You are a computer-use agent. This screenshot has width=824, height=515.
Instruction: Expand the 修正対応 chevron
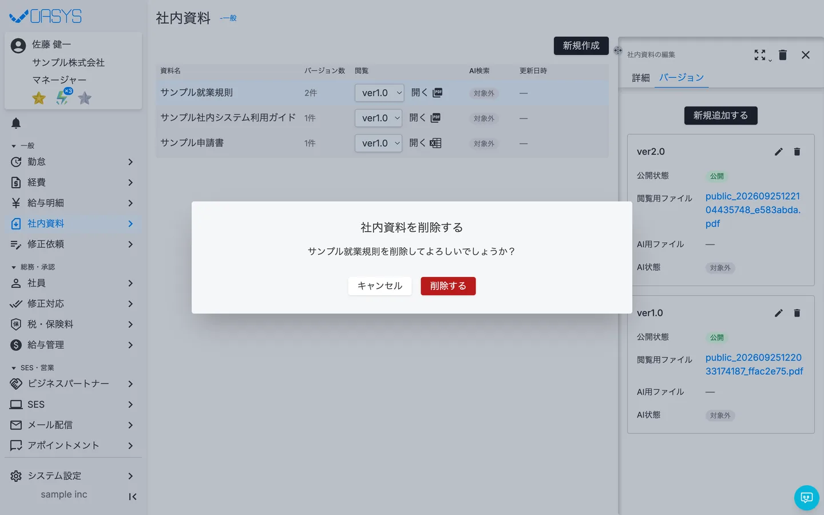(x=130, y=304)
